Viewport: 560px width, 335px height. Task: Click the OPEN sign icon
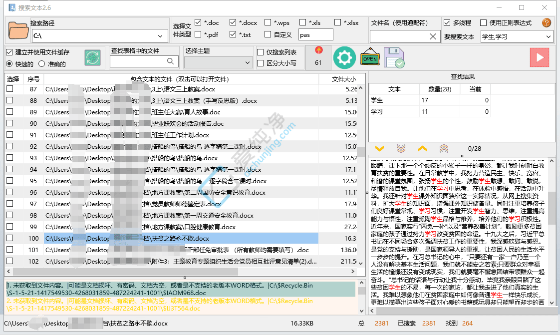(x=370, y=58)
